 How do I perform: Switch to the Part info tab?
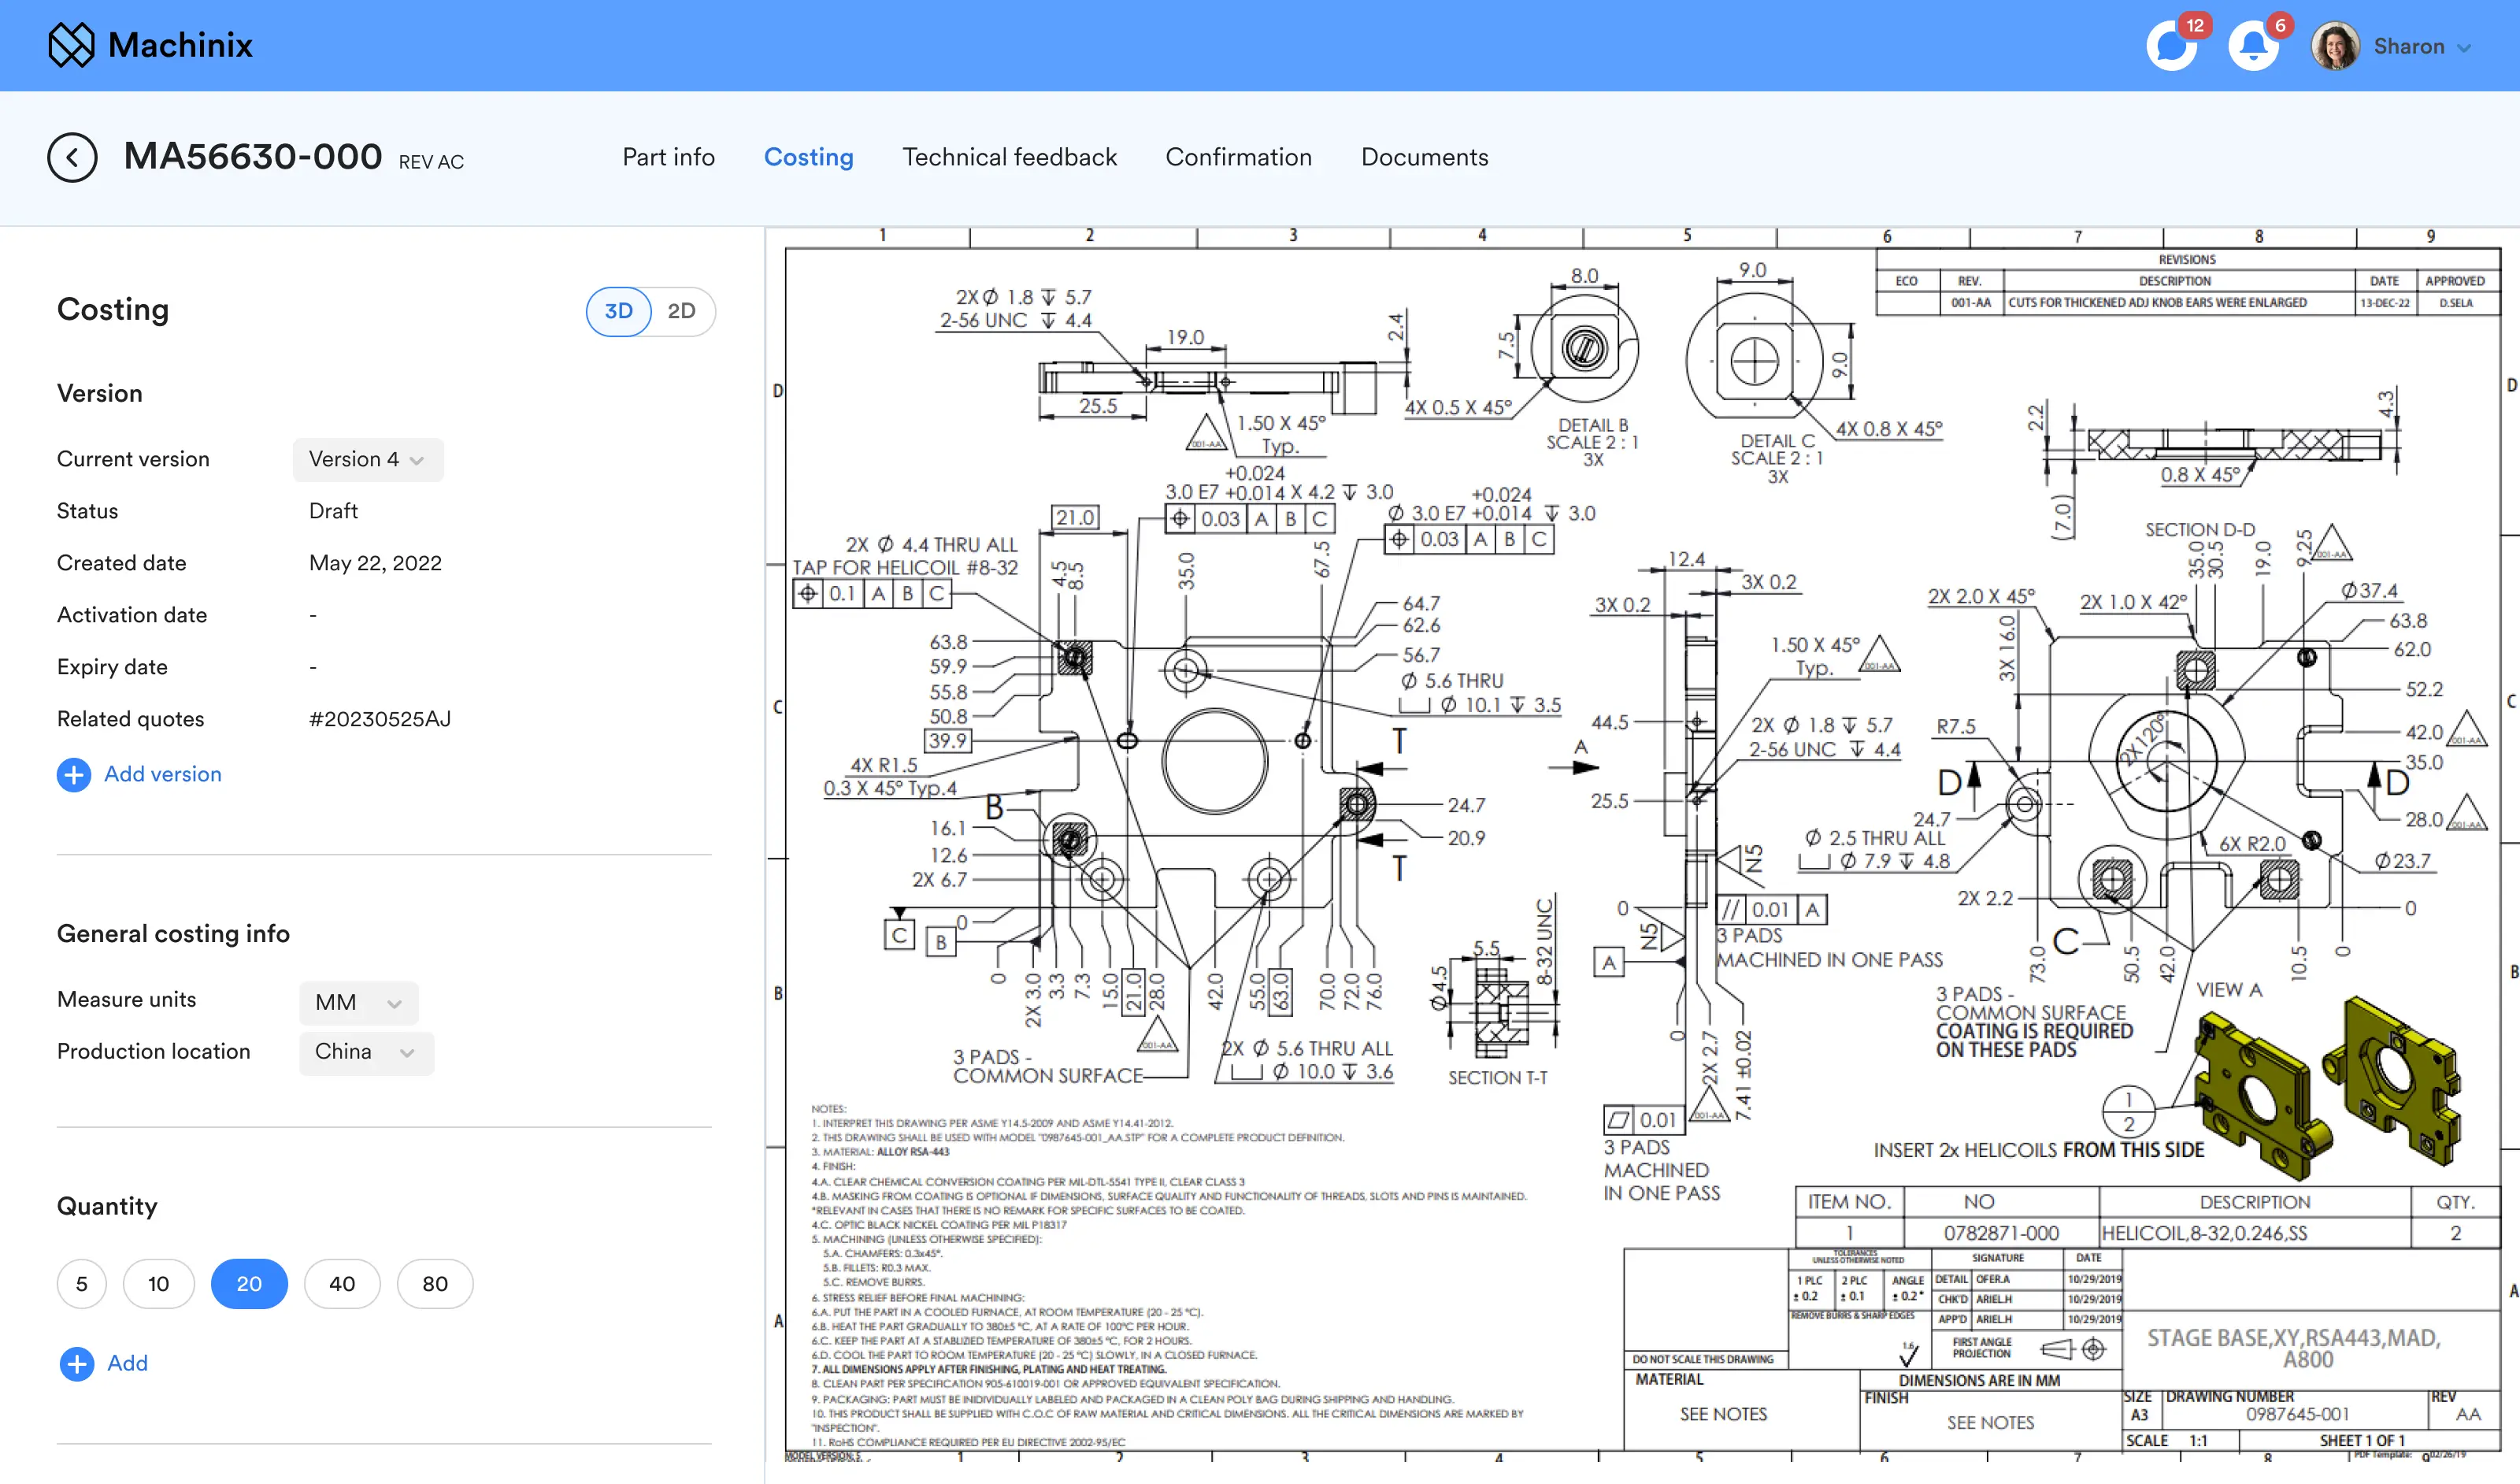click(x=668, y=157)
